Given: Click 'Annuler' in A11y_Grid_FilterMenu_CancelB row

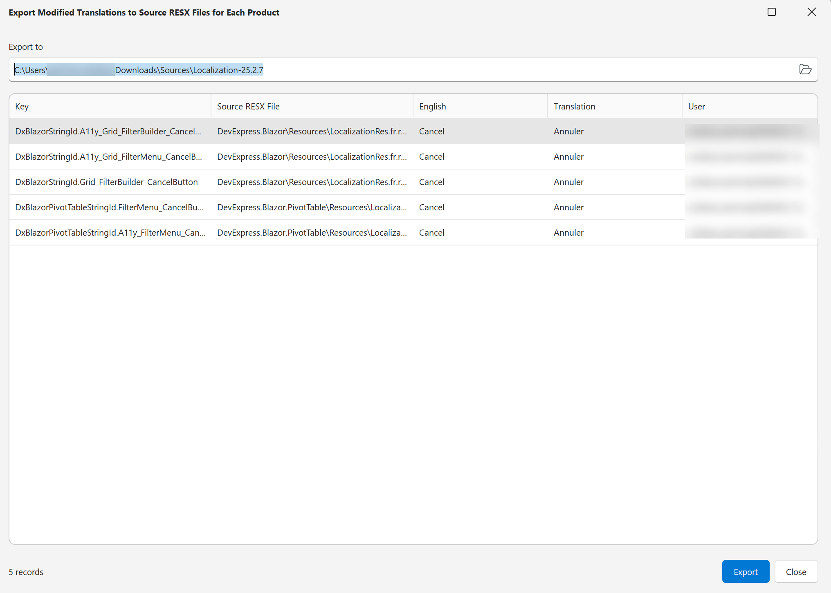Looking at the screenshot, I should (x=615, y=157).
